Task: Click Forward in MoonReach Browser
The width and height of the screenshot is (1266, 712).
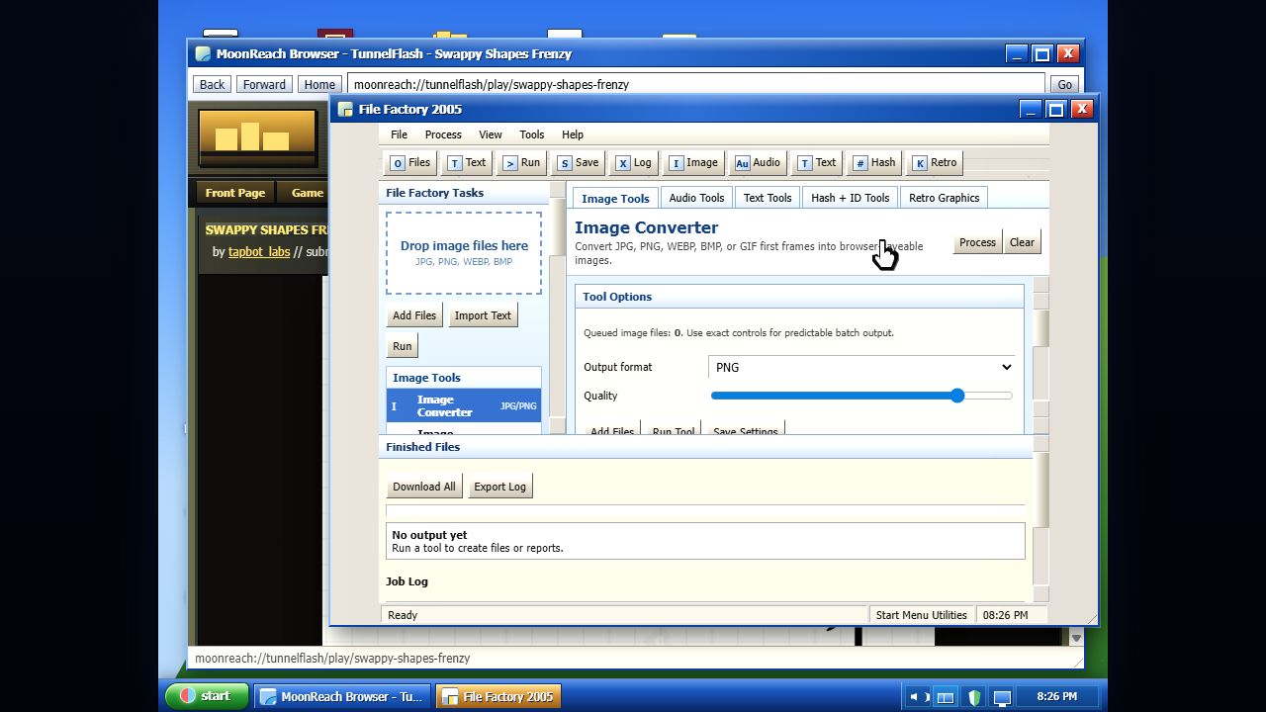Action: click(264, 84)
